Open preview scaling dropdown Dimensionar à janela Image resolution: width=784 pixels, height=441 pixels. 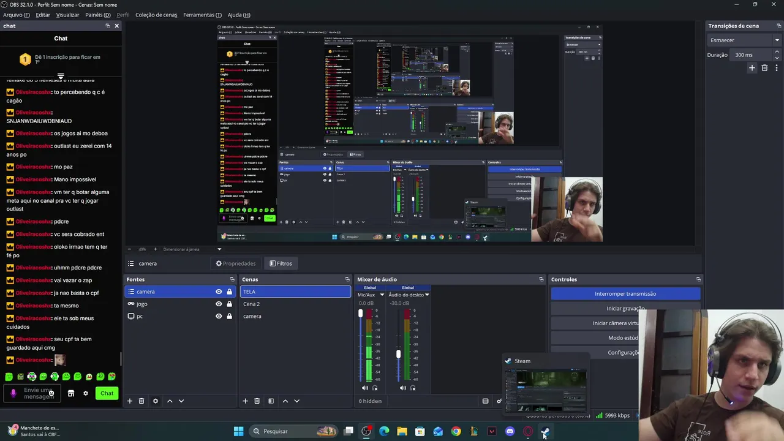219,249
